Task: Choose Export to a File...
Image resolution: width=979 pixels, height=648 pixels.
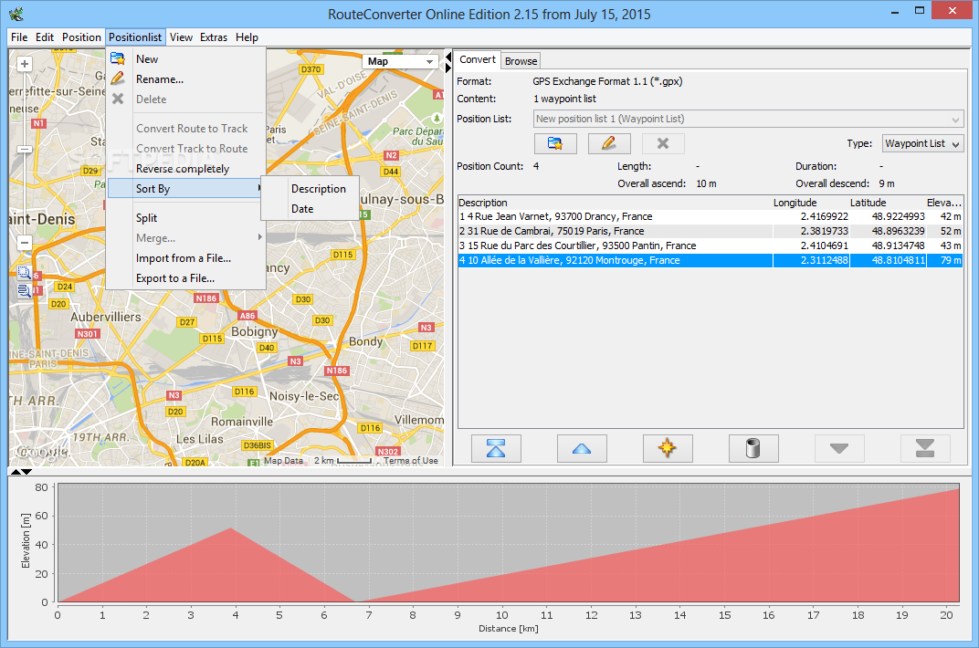Action: tap(184, 278)
